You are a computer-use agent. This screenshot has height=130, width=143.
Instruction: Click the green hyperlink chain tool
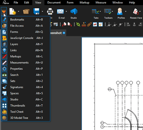point(78,24)
